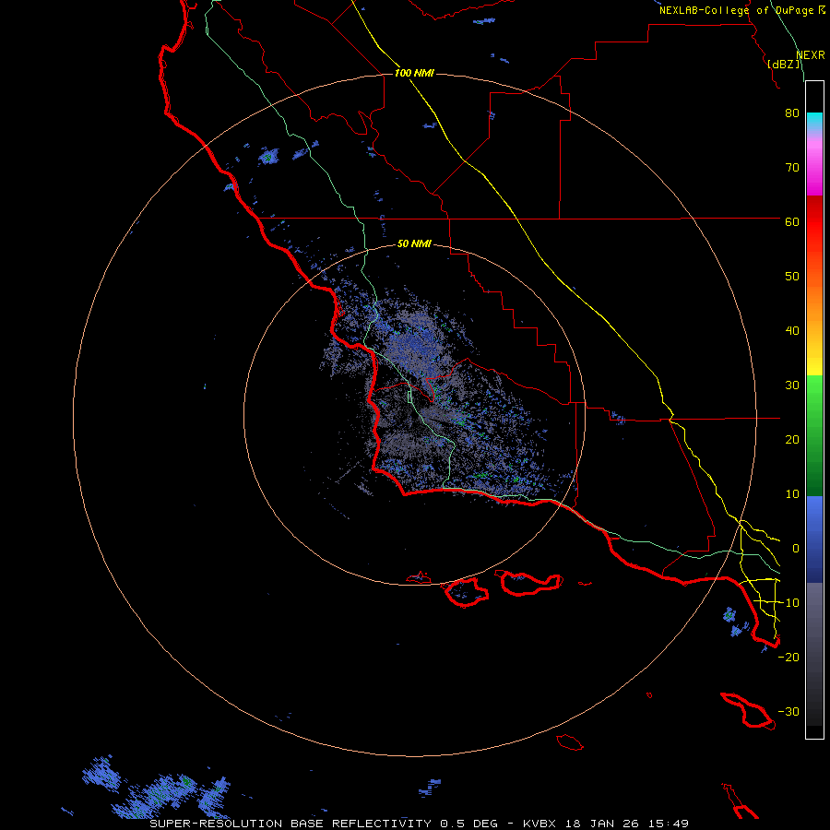Screen dimensions: 830x830
Task: Click the red segment of the reflectivity color bar
Action: click(x=814, y=231)
